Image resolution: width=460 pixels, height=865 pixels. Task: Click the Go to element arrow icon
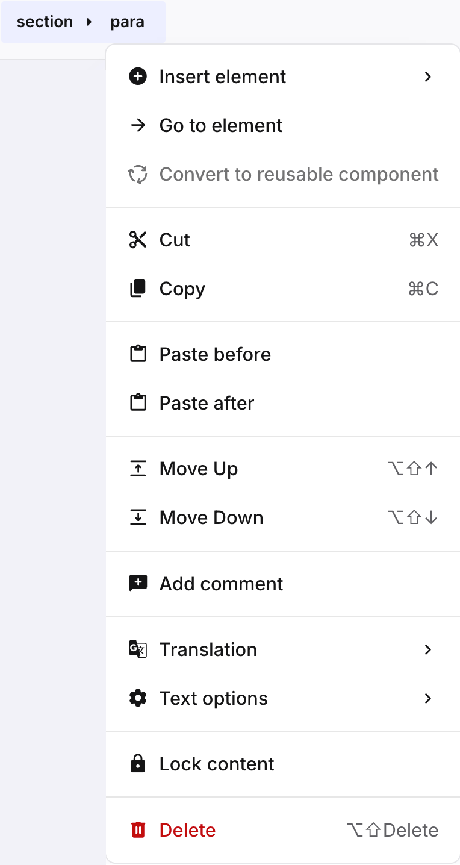(x=138, y=125)
